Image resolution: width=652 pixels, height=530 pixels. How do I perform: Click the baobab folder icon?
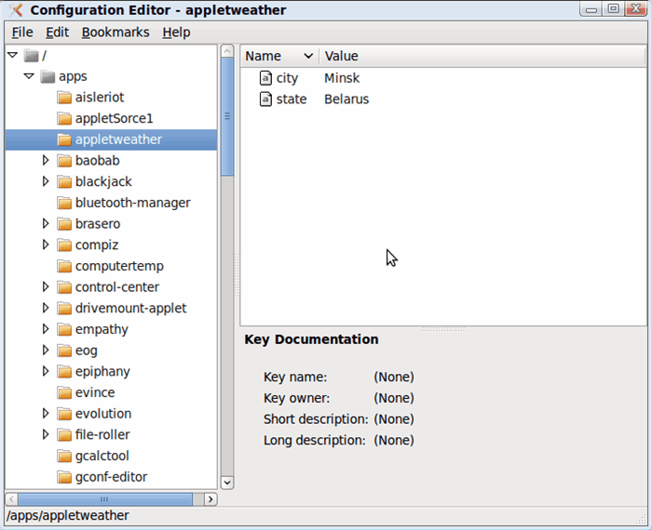pos(64,161)
